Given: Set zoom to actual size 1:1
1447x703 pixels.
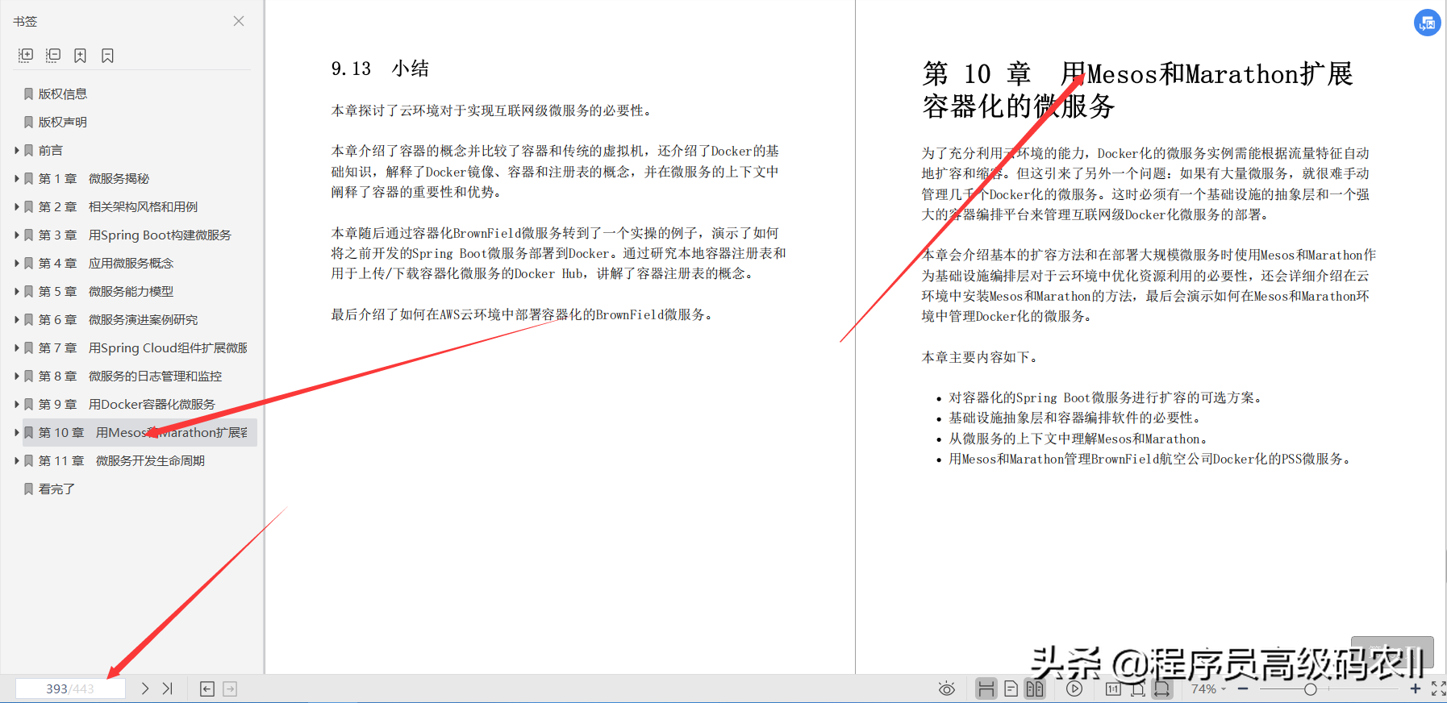Looking at the screenshot, I should (1113, 688).
